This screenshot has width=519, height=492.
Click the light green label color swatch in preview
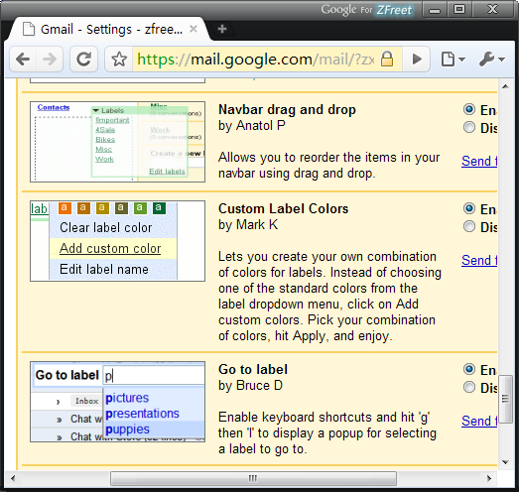tap(140, 208)
